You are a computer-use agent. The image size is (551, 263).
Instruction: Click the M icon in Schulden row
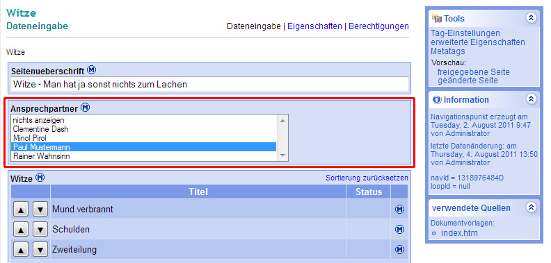coord(399,229)
